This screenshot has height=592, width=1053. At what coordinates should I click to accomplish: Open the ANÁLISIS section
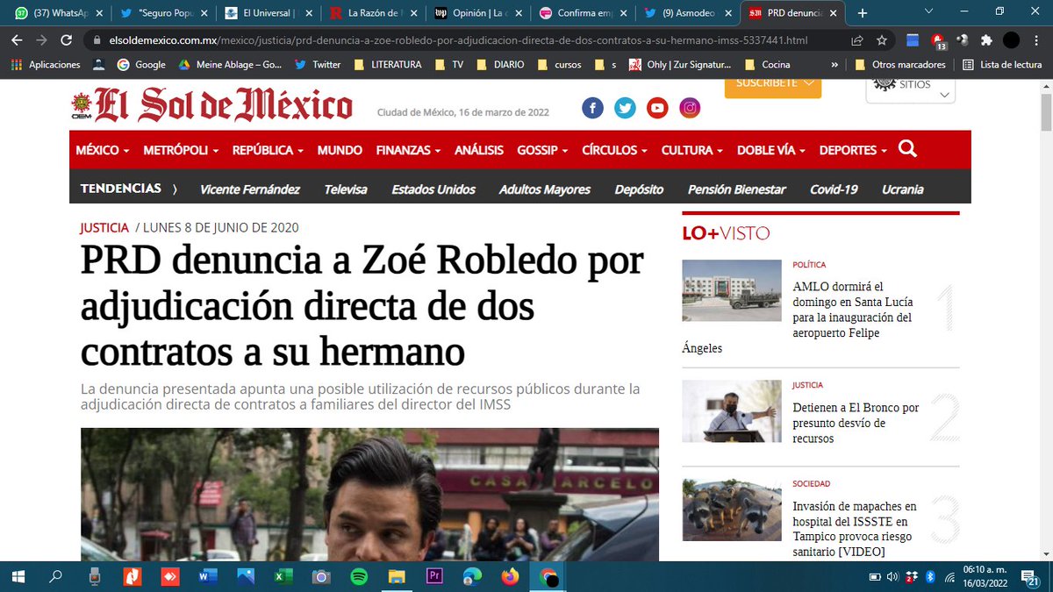point(479,150)
